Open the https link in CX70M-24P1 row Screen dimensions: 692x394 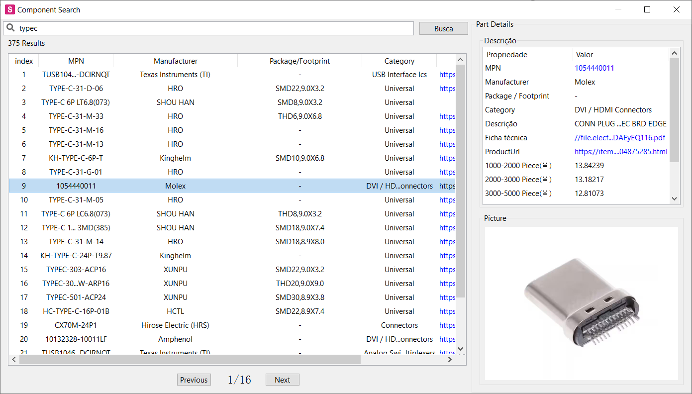[x=447, y=325]
